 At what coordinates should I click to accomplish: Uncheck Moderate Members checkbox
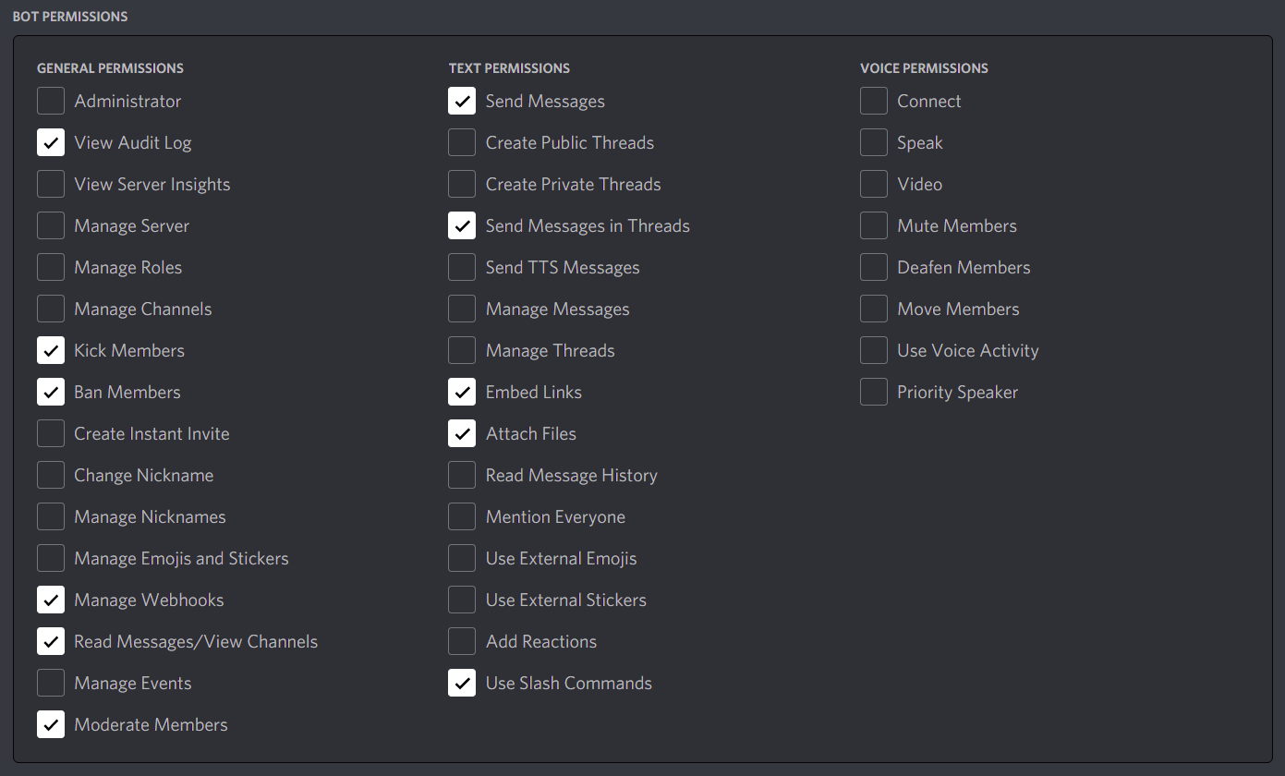pyautogui.click(x=51, y=724)
